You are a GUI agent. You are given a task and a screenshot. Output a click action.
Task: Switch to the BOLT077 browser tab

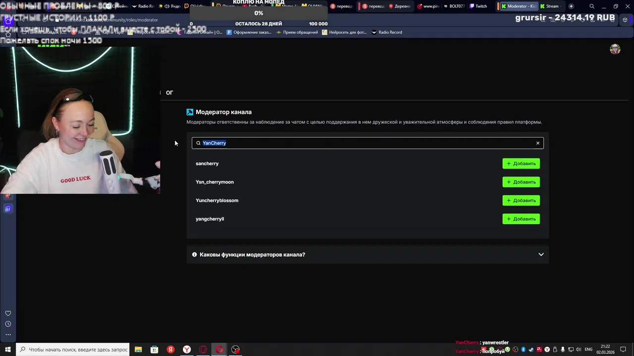[x=454, y=6]
